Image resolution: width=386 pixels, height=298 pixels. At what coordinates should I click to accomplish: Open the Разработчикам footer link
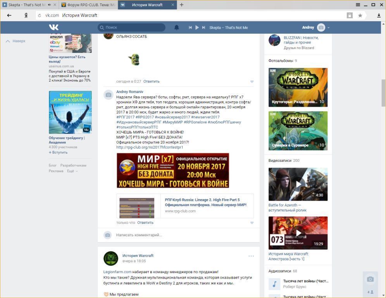click(x=73, y=165)
